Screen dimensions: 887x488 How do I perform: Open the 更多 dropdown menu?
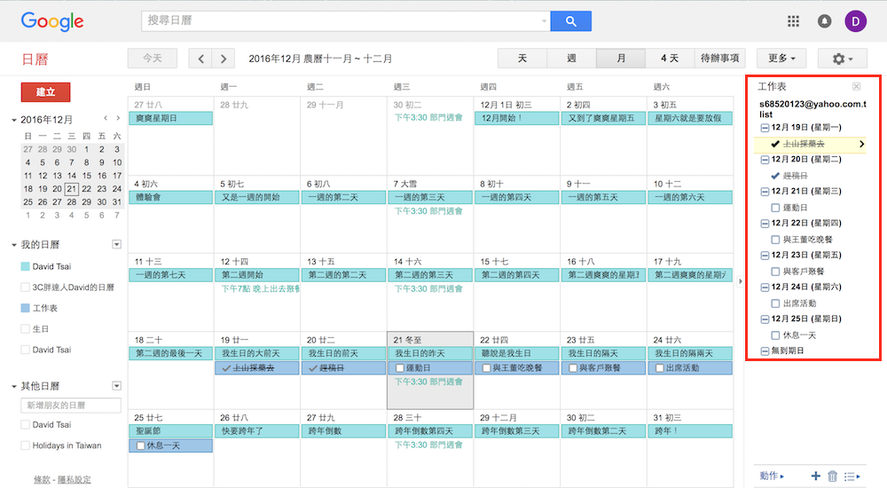point(781,59)
